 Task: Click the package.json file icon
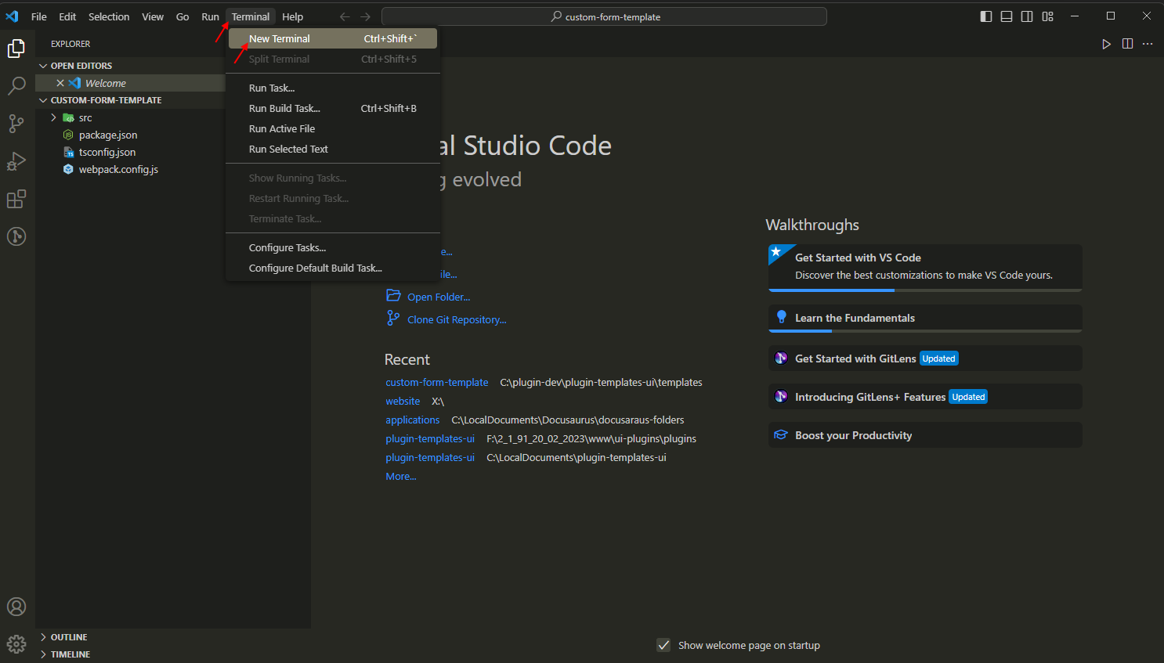[x=68, y=135]
